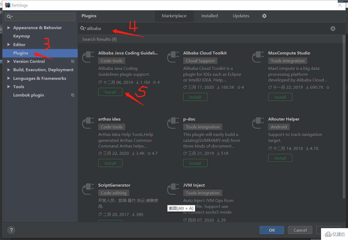Click the help question mark button
348x240 pixels.
coord(11,230)
